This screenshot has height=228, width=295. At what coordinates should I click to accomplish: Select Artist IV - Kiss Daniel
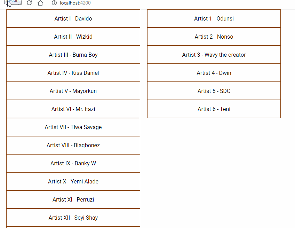pos(73,73)
